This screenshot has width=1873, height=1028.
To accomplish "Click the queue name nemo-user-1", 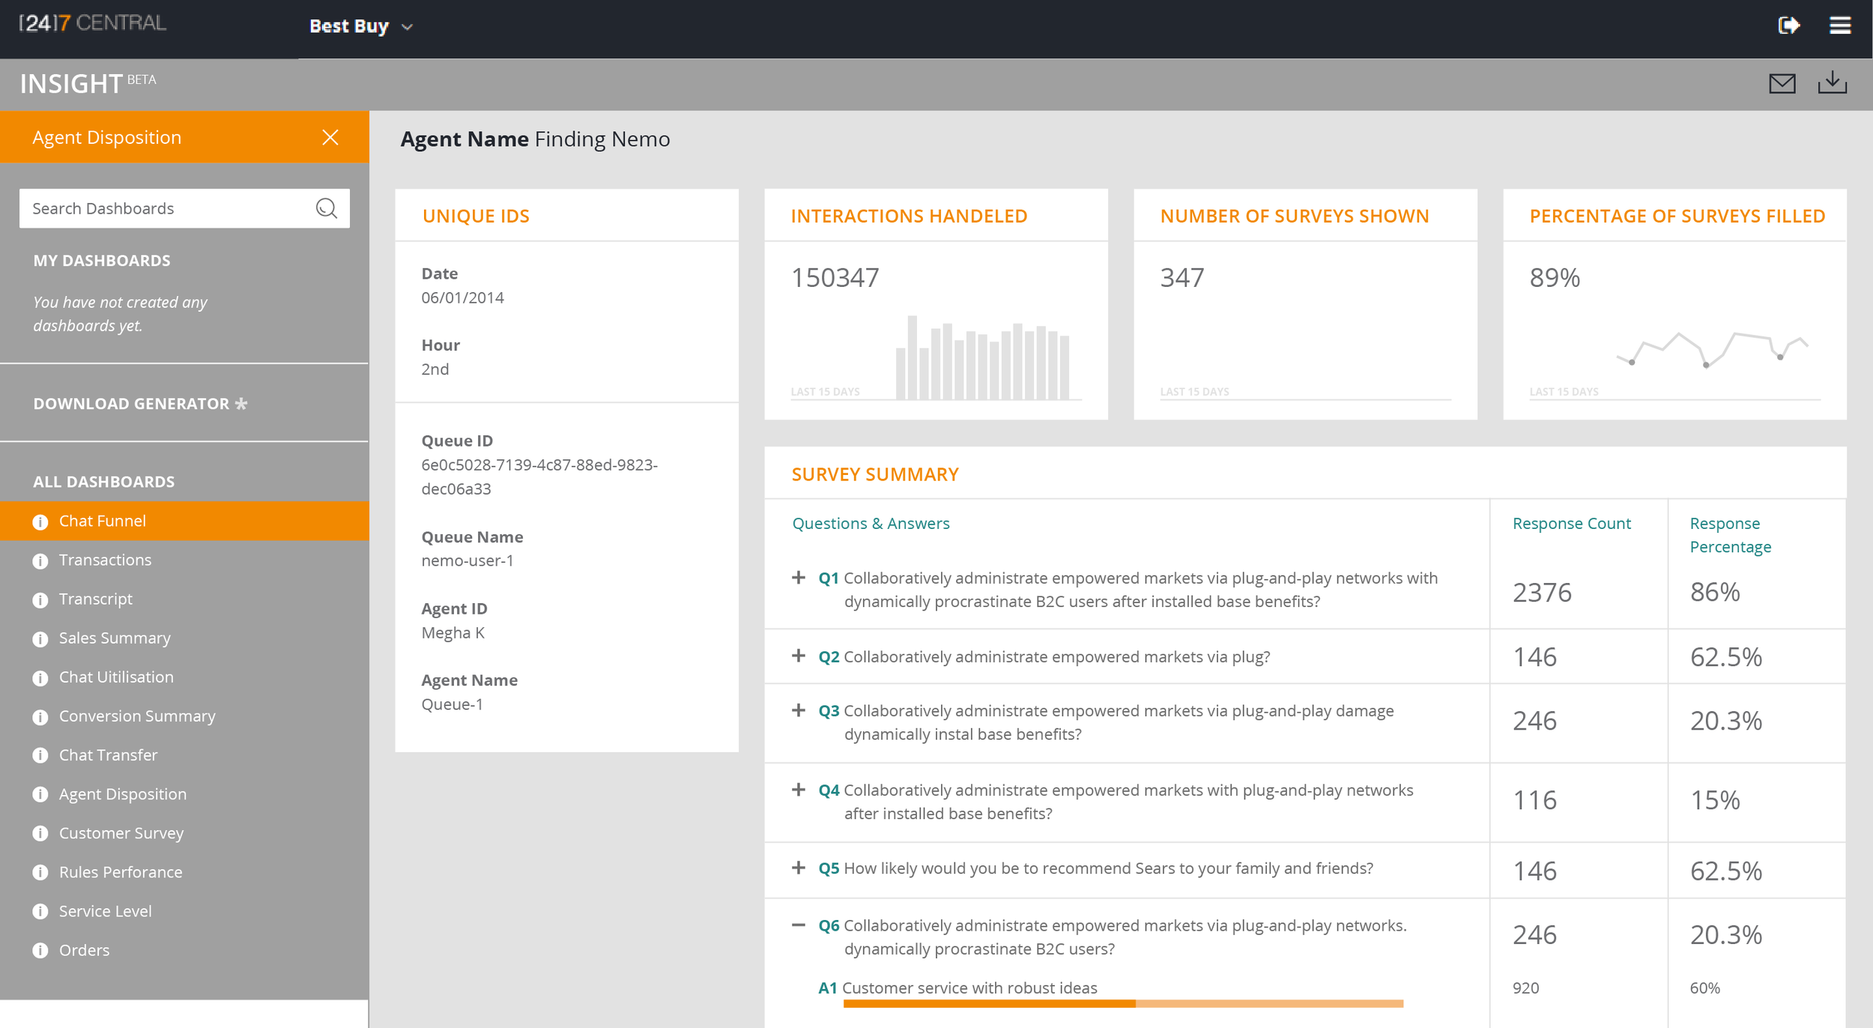I will (468, 560).
